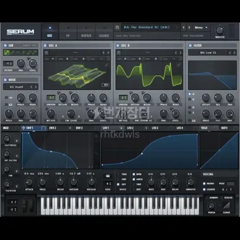Open OSC A wavetable save icon
The width and height of the screenshot is (240, 240).
pyautogui.click(x=46, y=53)
